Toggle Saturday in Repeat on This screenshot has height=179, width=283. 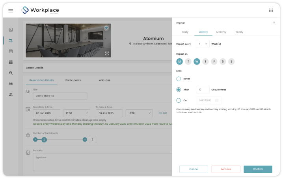(x=223, y=62)
